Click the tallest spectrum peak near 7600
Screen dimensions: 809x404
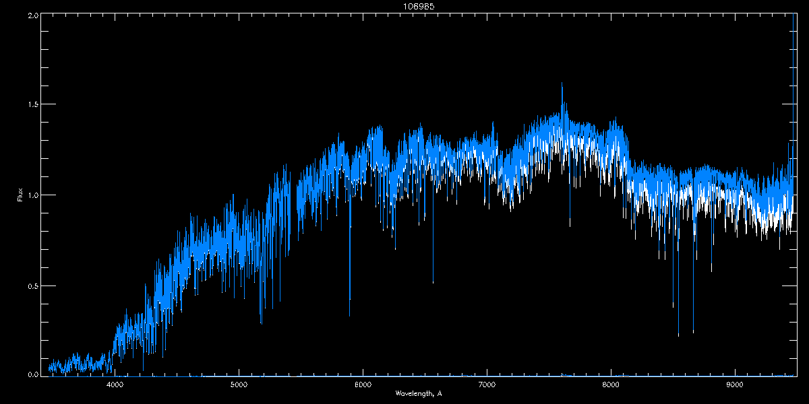click(562, 84)
